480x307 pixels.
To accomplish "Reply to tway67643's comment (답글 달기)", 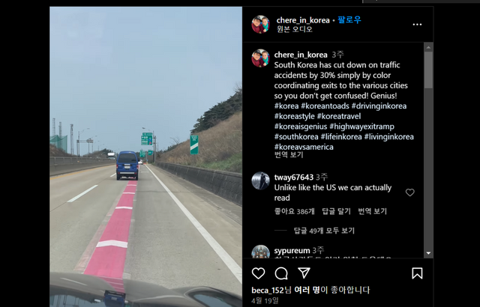I will (x=336, y=211).
